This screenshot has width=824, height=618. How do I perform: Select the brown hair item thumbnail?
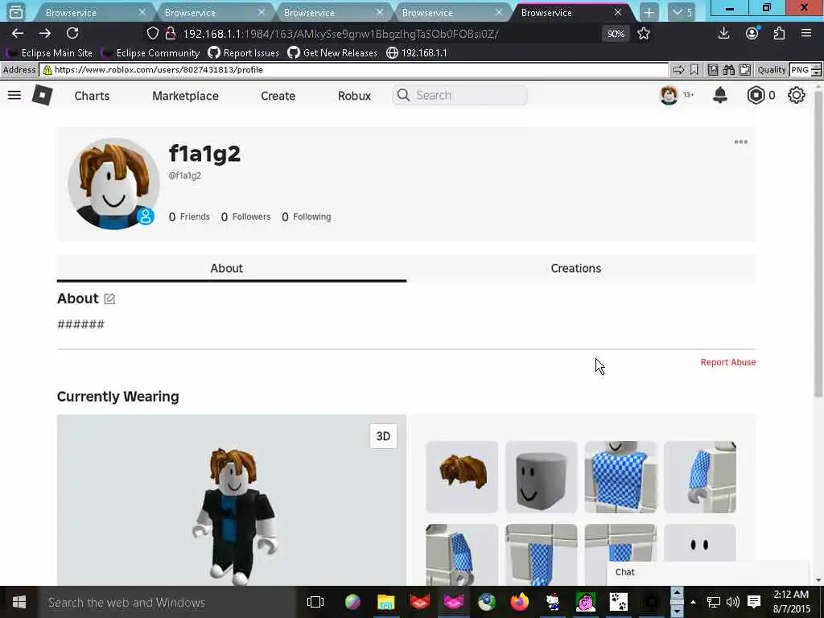pos(462,476)
